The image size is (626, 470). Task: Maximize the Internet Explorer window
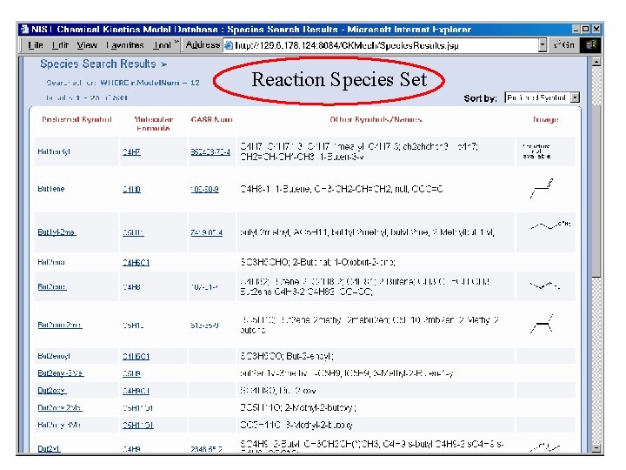tap(585, 30)
